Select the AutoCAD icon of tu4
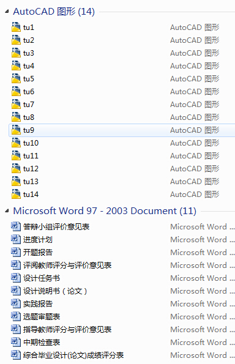This screenshot has width=235, height=364. pyautogui.click(x=16, y=65)
